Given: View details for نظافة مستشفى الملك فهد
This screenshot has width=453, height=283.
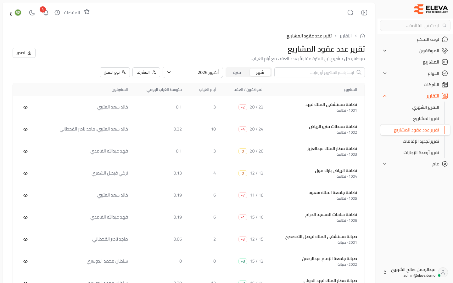Looking at the screenshot, I should [x=25, y=107].
